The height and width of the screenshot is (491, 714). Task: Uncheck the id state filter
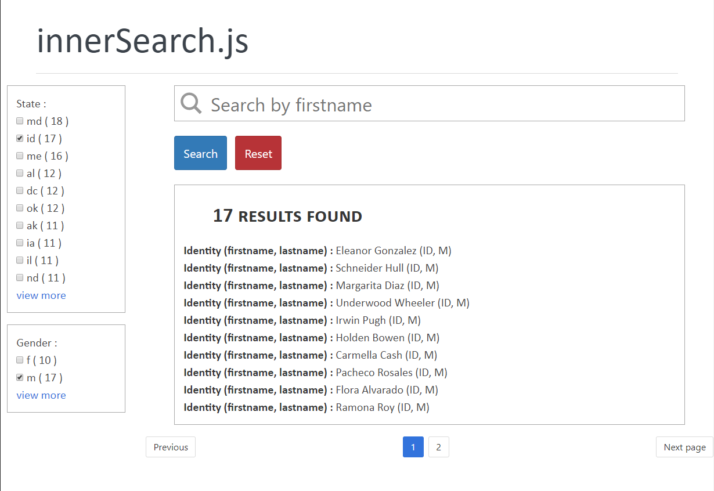(x=20, y=139)
